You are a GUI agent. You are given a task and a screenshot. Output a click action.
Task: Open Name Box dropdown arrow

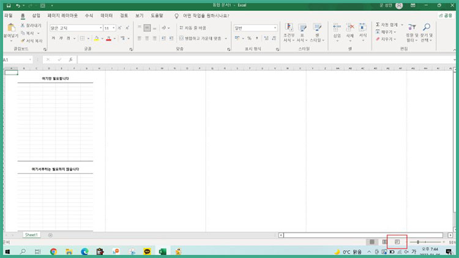pyautogui.click(x=30, y=60)
